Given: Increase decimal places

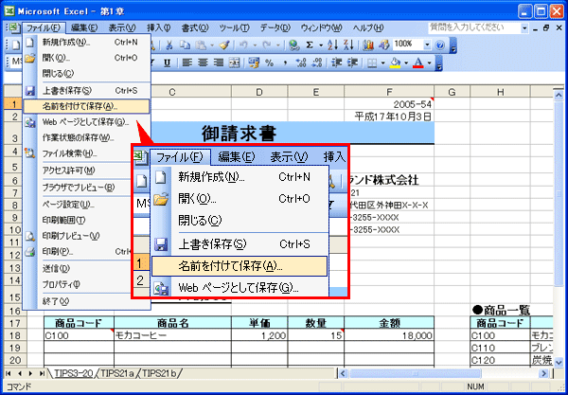Looking at the screenshot, I should click(x=301, y=63).
